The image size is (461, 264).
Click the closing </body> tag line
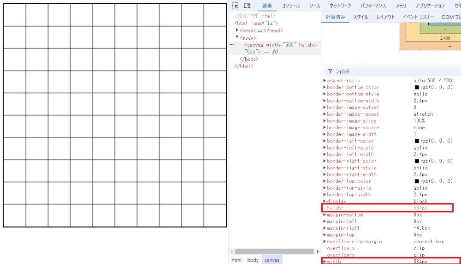(x=249, y=59)
